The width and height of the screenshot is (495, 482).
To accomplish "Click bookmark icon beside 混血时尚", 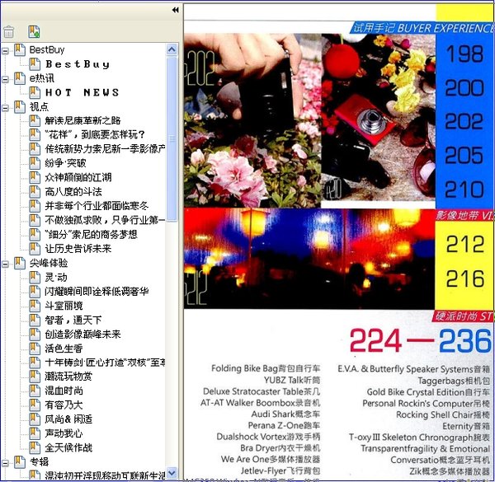I will 35,391.
